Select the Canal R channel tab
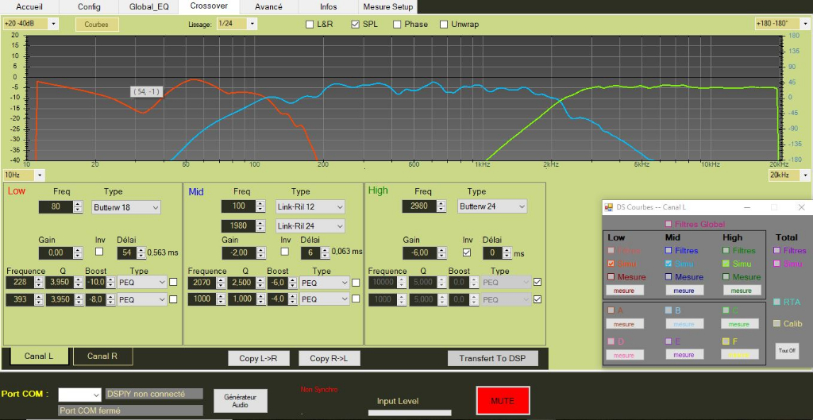Image resolution: width=813 pixels, height=420 pixels. [x=102, y=356]
